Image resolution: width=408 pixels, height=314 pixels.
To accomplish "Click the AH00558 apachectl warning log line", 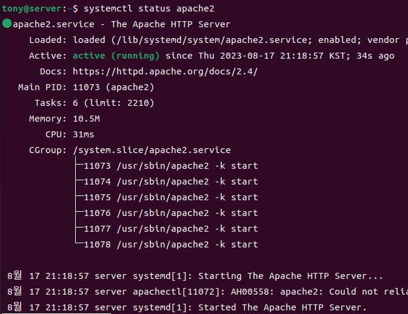I will point(206,292).
